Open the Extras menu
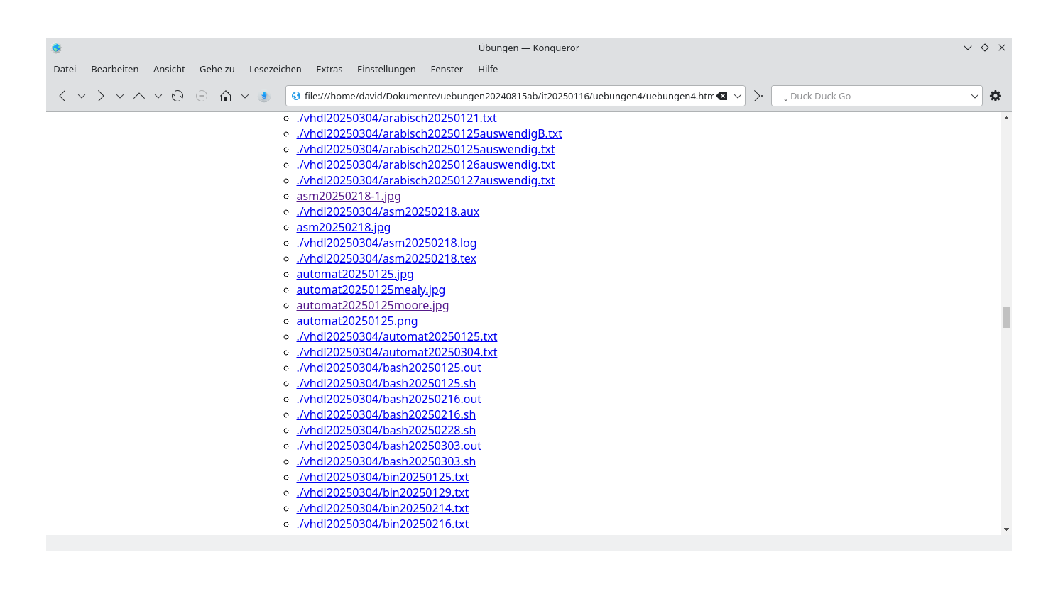This screenshot has height=606, width=1058. tap(329, 69)
